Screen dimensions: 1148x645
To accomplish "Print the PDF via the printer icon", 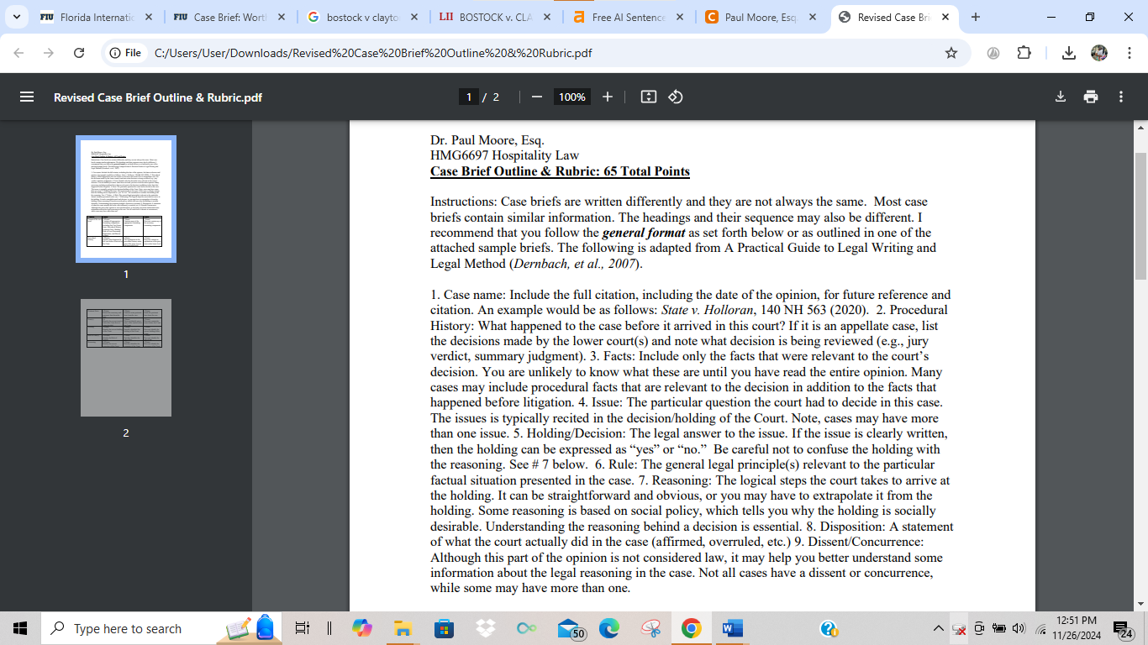I will click(1090, 97).
